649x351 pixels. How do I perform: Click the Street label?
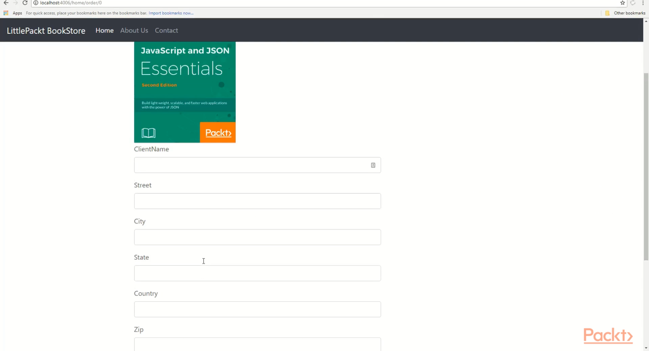coord(143,185)
